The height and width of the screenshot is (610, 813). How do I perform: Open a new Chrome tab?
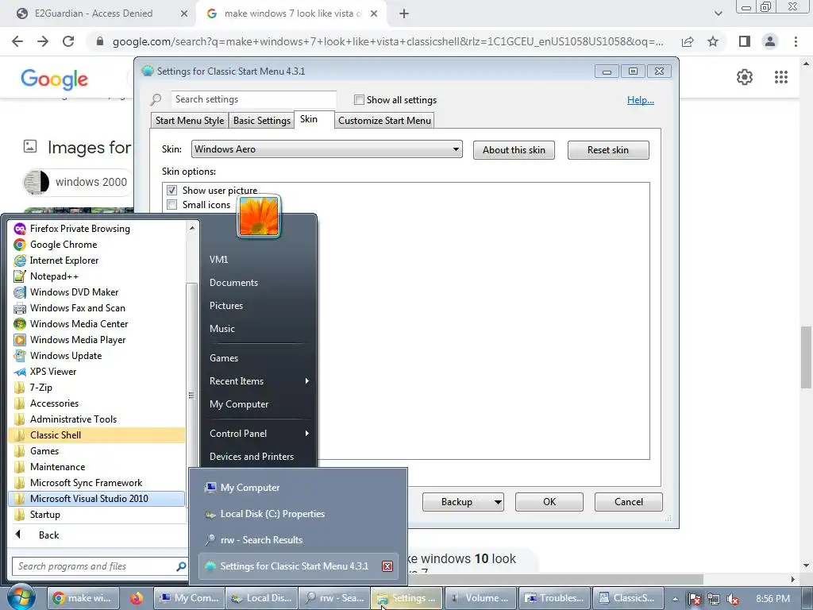(x=404, y=14)
